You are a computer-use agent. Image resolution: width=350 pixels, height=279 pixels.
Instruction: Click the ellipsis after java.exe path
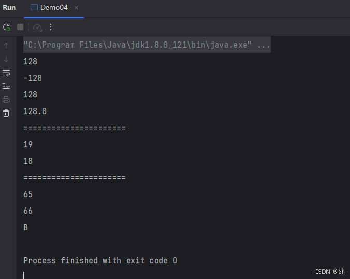pyautogui.click(x=263, y=45)
